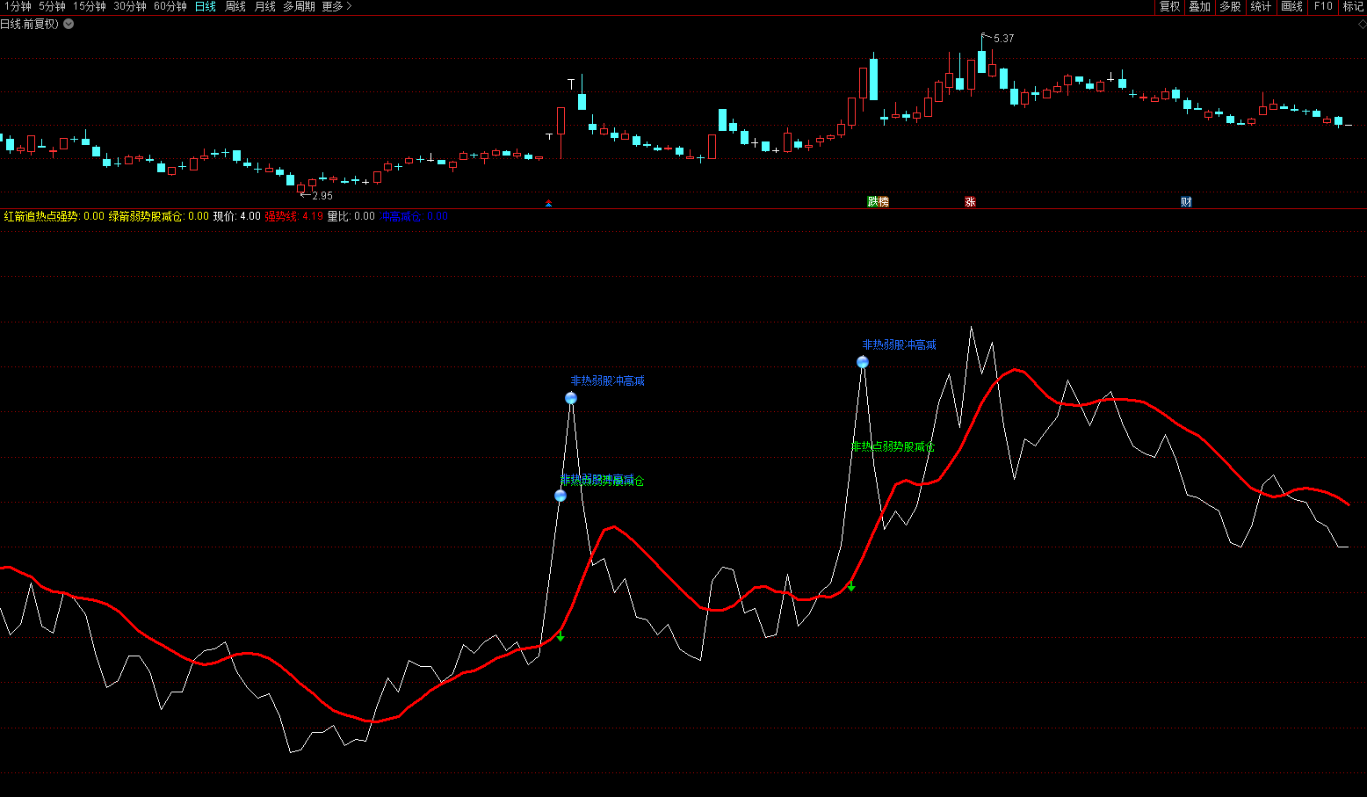Click the 叠加 overlay button
Viewport: 1367px width, 797px height.
(1199, 6)
